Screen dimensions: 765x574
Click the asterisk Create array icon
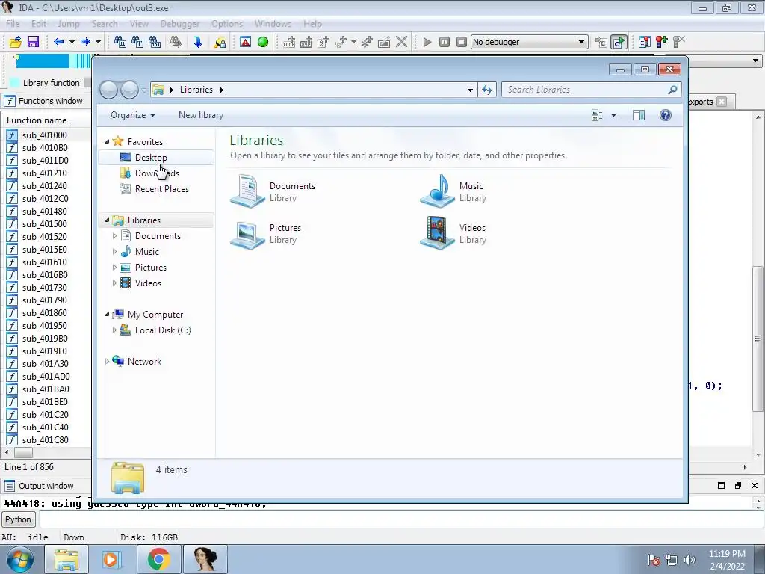(366, 42)
